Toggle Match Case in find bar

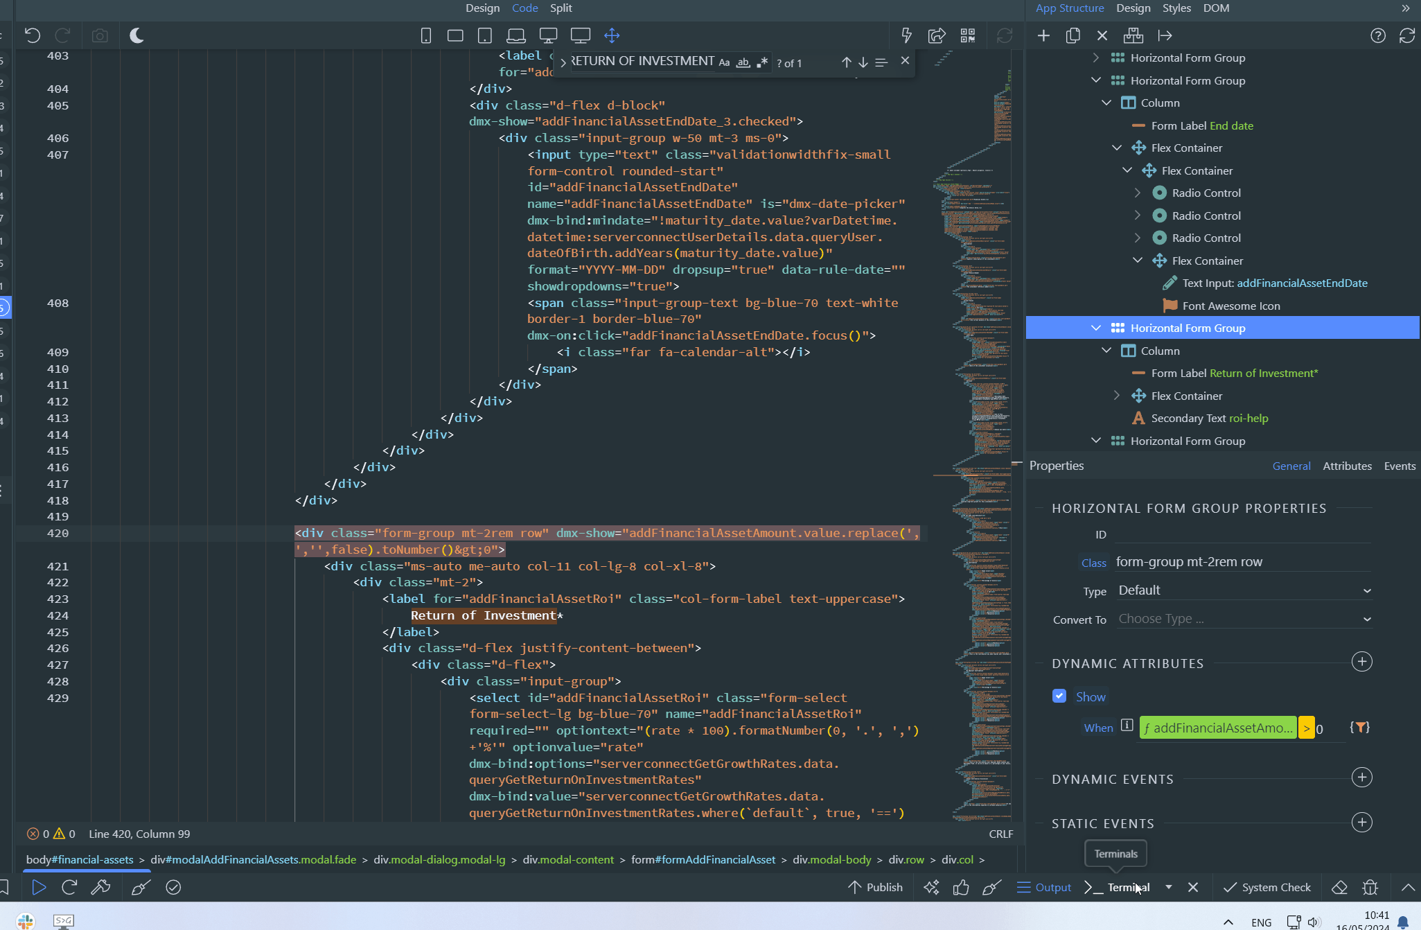click(x=724, y=62)
